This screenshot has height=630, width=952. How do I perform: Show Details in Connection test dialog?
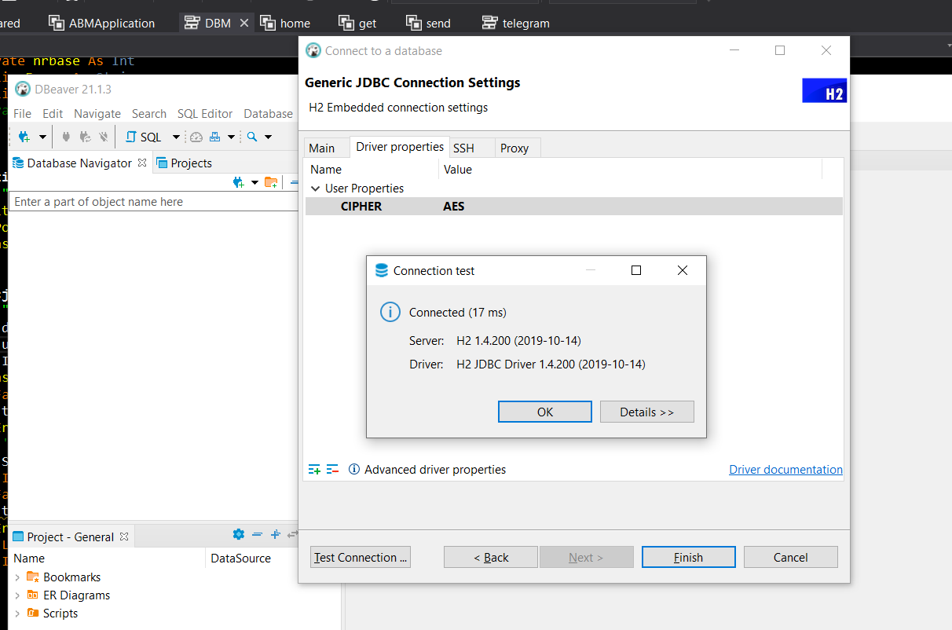(x=647, y=412)
